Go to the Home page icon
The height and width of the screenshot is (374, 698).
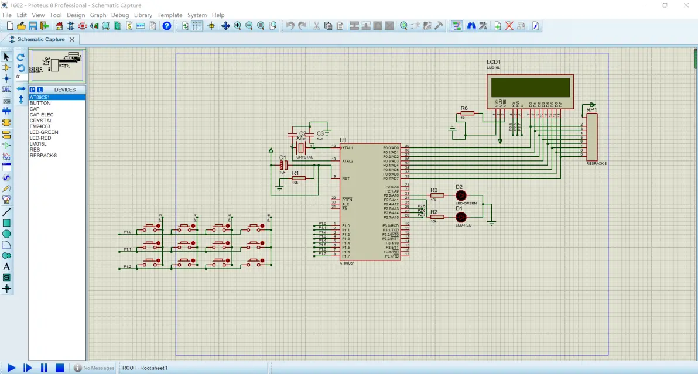pos(59,26)
